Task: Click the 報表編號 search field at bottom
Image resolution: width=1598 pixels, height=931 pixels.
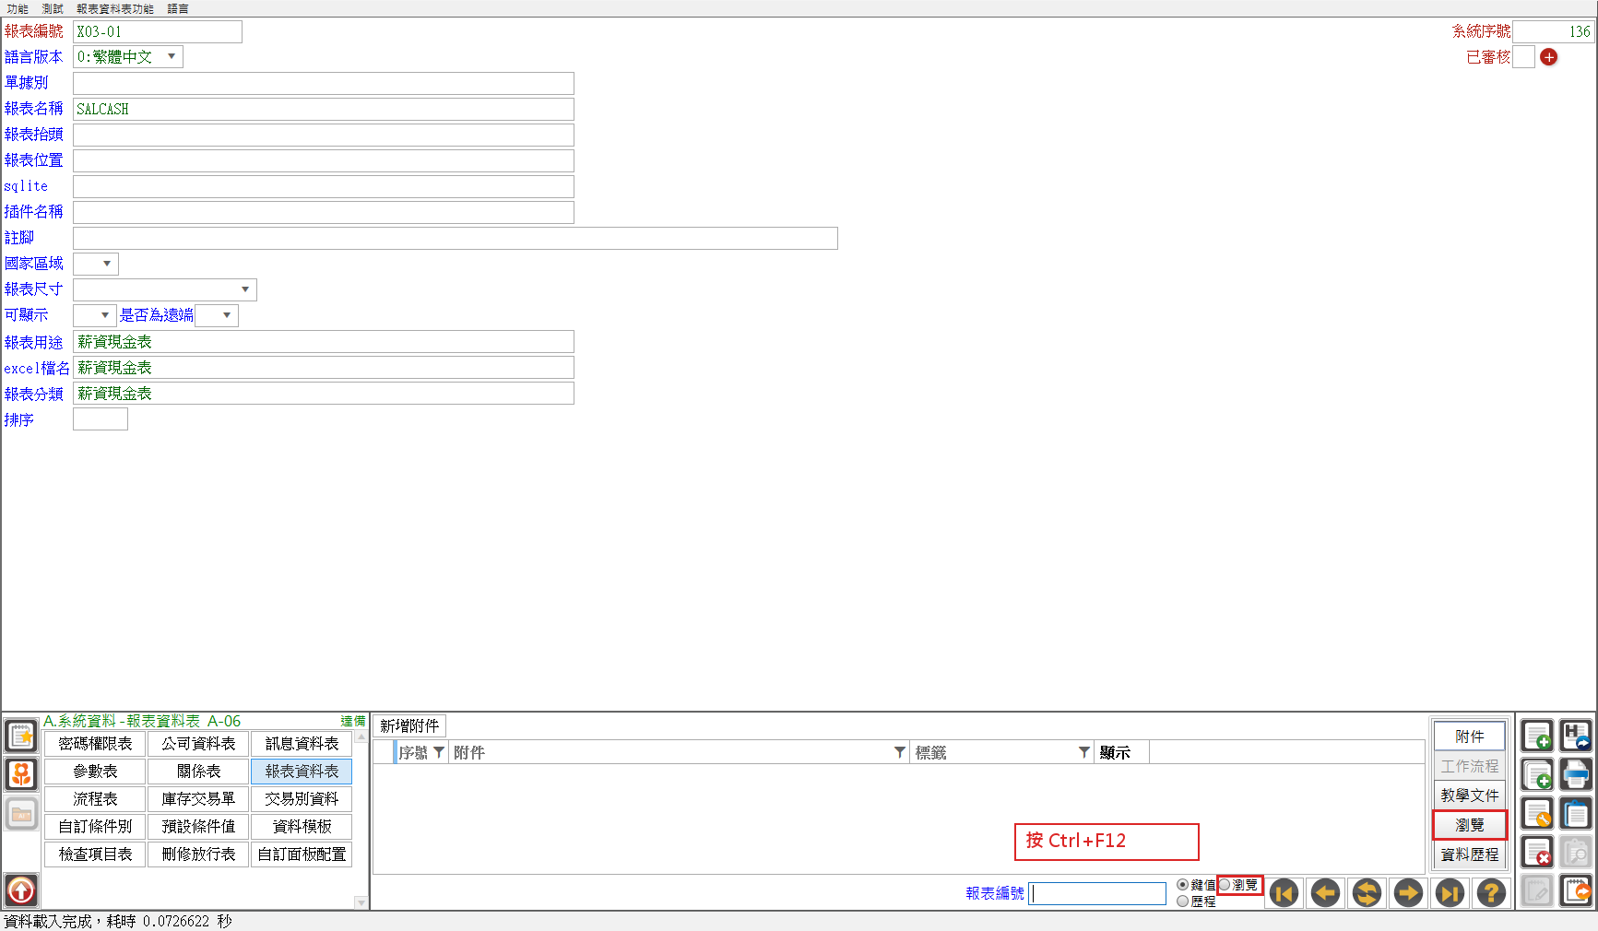Action: (x=1097, y=893)
